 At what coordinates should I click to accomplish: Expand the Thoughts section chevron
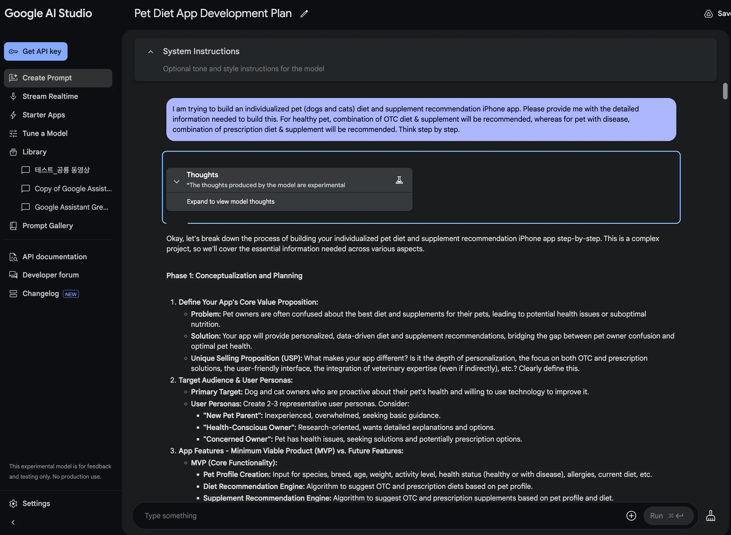pos(177,182)
